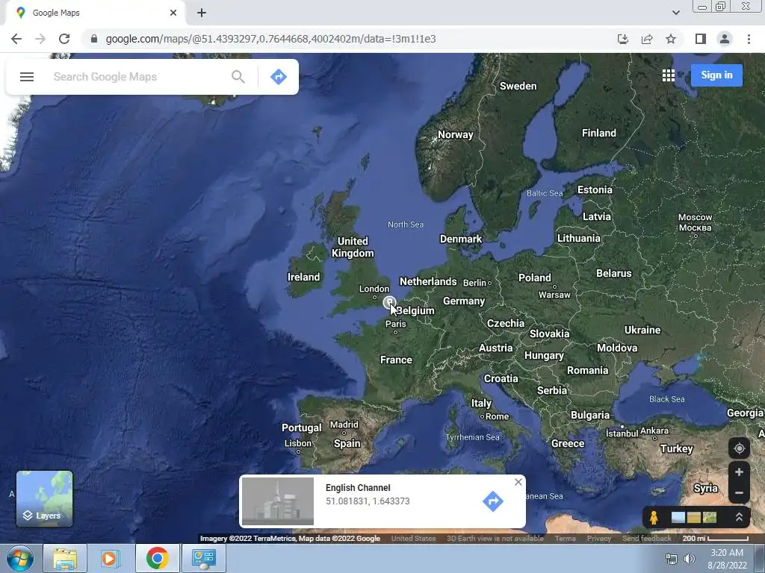Image resolution: width=765 pixels, height=573 pixels.
Task: Open the Control Panel taskbar item
Action: pyautogui.click(x=203, y=558)
